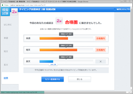Click 短文 orange score bar
Image resolution: width=133 pixels, height=94 pixels.
pos(58,50)
